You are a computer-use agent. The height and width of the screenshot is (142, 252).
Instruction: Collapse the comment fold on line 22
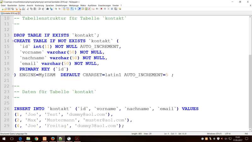pyautogui.click(x=13, y=86)
